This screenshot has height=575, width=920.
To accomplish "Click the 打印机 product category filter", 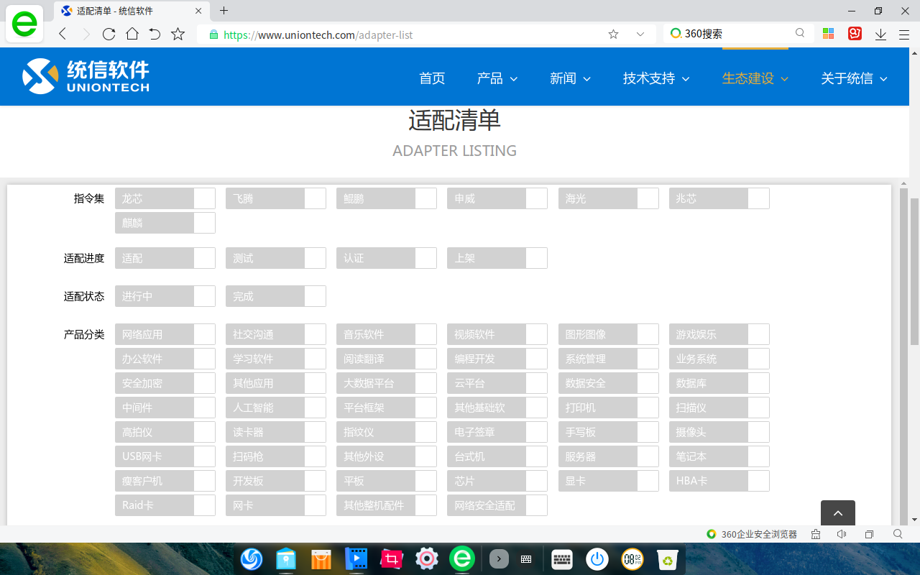I will point(608,408).
